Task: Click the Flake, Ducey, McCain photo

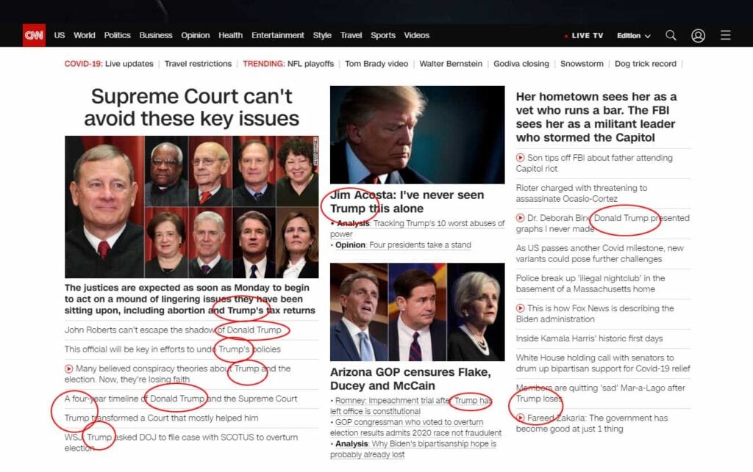Action: coord(418,312)
